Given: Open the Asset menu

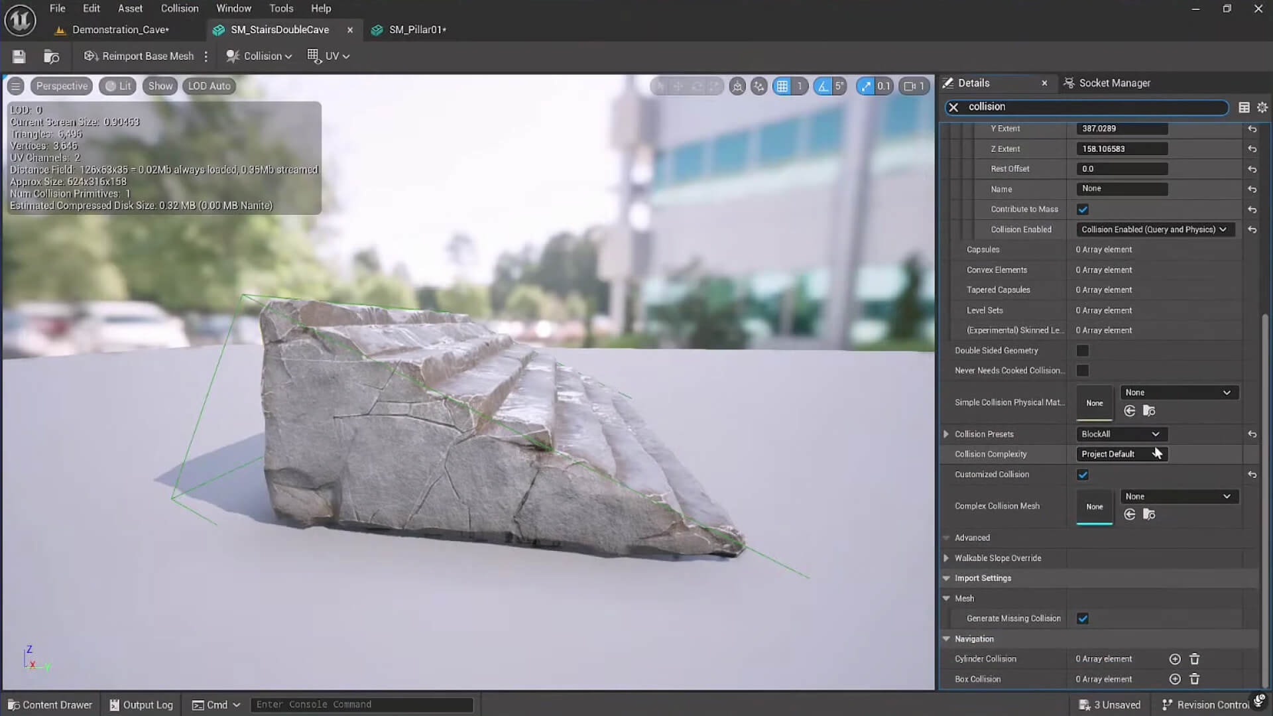Looking at the screenshot, I should click(130, 8).
